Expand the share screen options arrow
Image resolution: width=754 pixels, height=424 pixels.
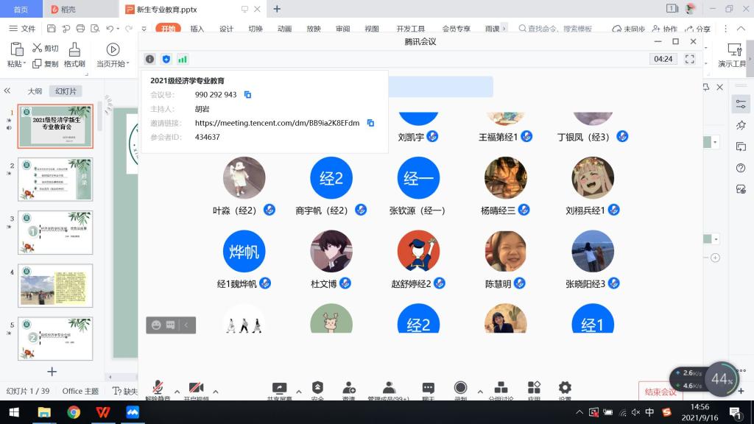(298, 392)
